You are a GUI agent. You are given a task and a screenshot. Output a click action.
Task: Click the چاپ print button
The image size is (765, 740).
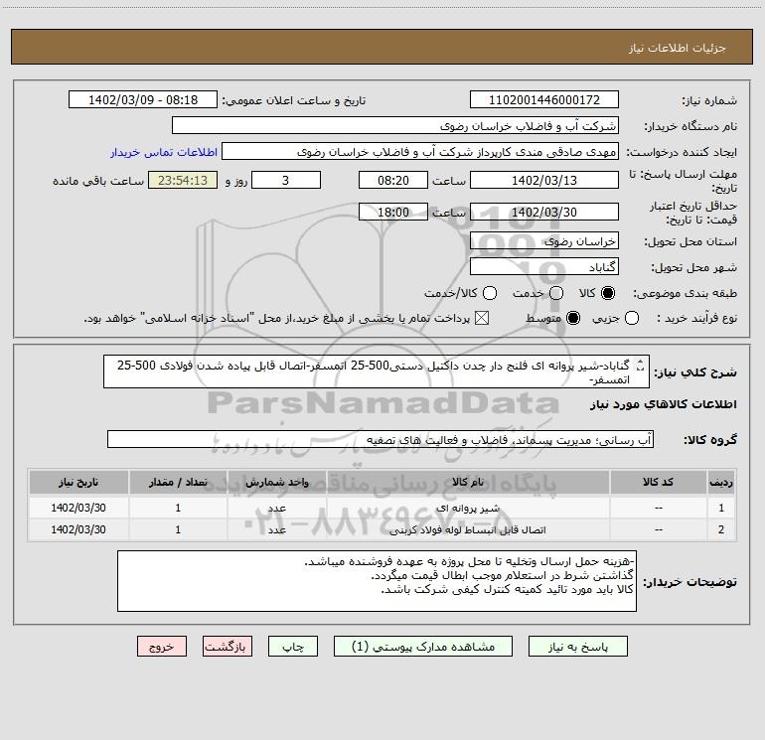[x=293, y=647]
